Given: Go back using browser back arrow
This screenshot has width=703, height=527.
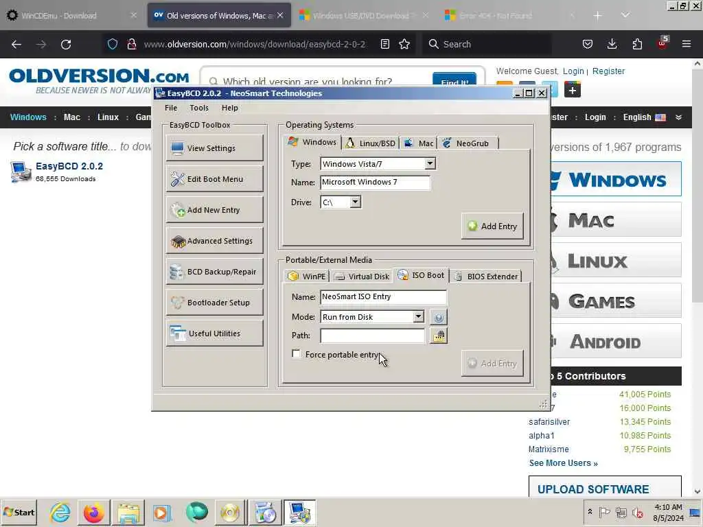Looking at the screenshot, I should (16, 45).
